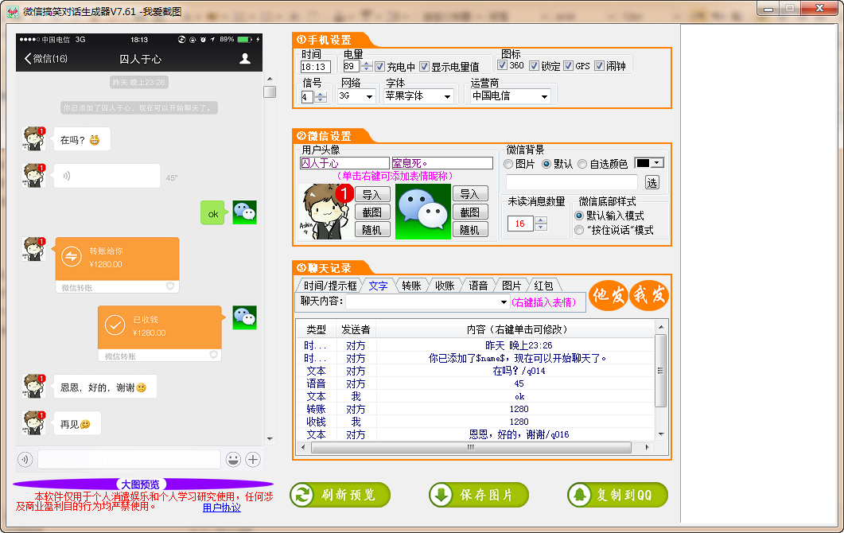Image resolution: width=844 pixels, height=533 pixels.
Task: Click the avatar beside 再见 message
Action: tap(34, 422)
